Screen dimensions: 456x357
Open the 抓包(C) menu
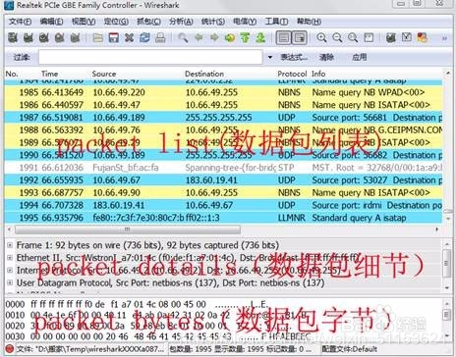(x=148, y=22)
